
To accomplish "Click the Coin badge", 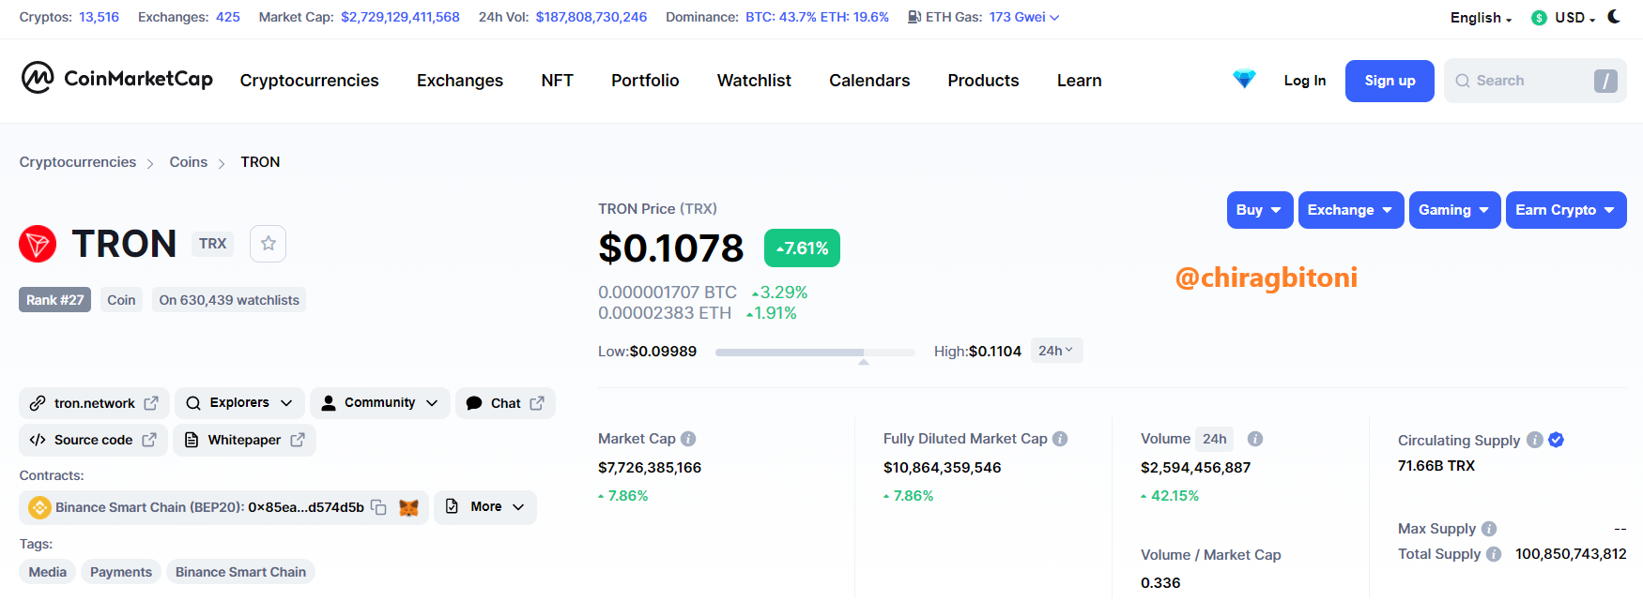I will [x=121, y=300].
